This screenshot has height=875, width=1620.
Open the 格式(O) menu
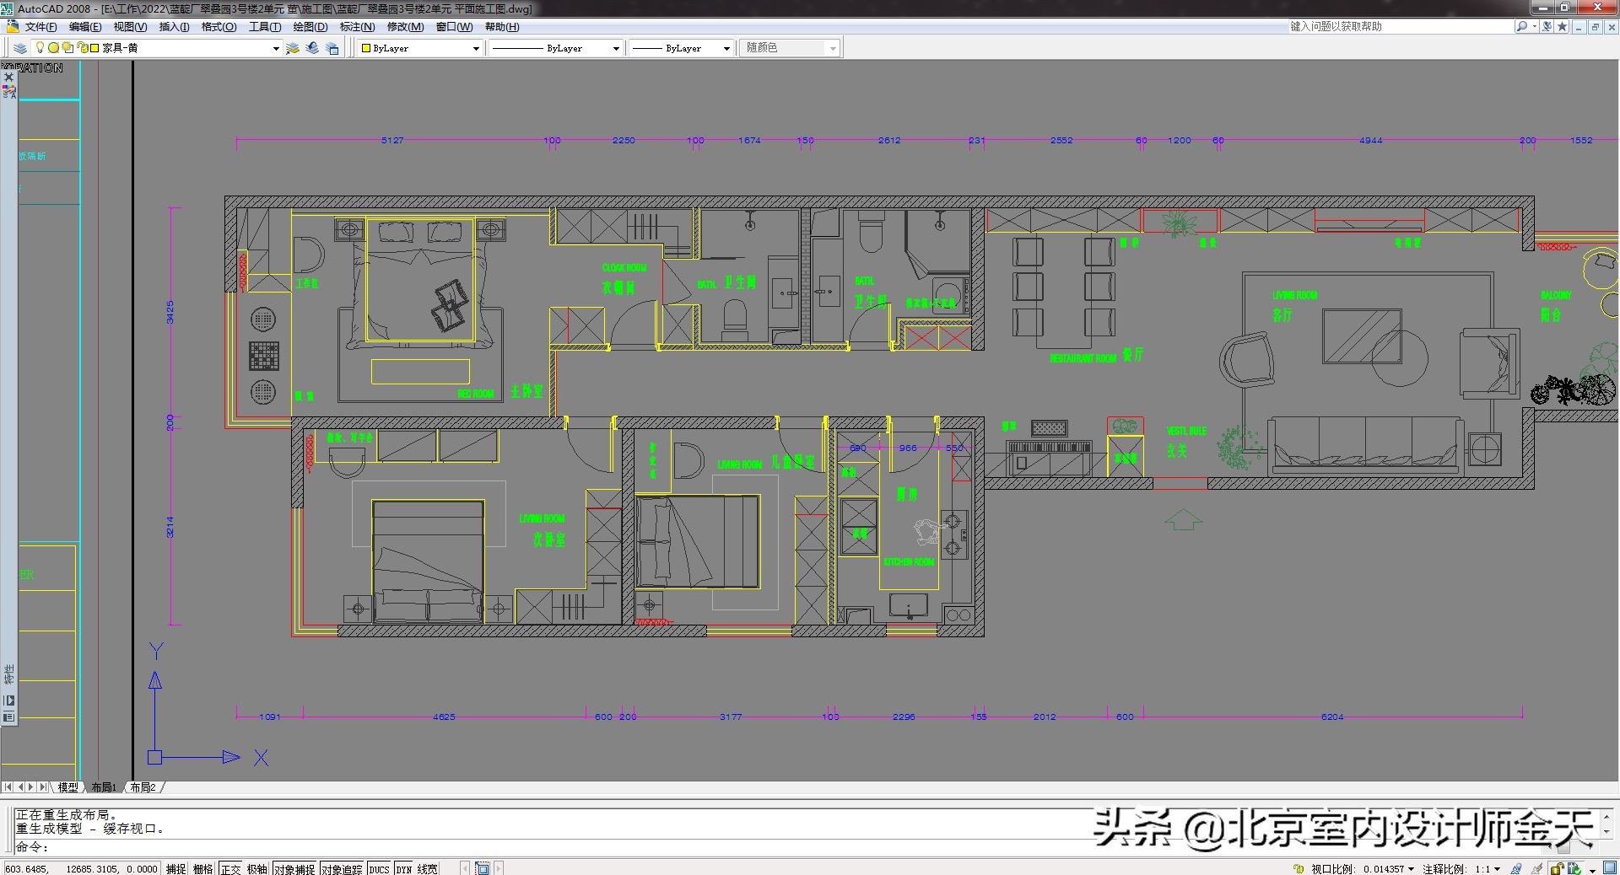(x=219, y=27)
